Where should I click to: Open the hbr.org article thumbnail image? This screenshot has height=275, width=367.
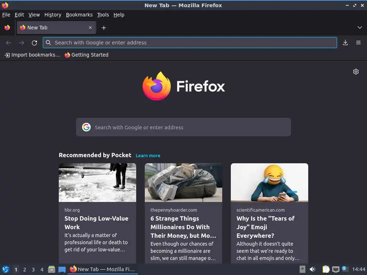[x=97, y=183]
